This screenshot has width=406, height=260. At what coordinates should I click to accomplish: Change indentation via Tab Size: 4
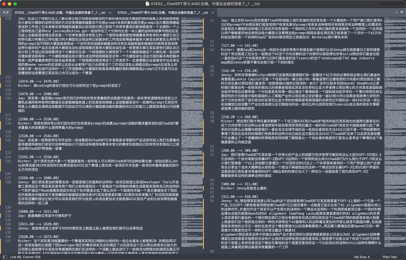click(x=362, y=257)
